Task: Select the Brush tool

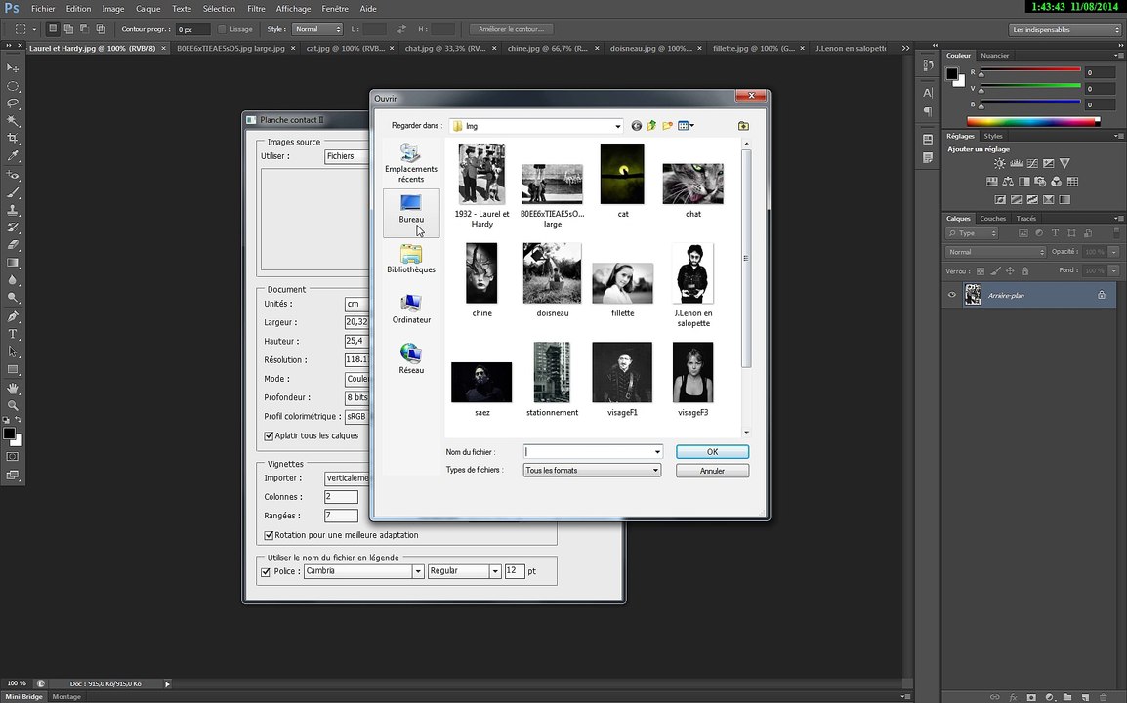Action: pyautogui.click(x=13, y=192)
